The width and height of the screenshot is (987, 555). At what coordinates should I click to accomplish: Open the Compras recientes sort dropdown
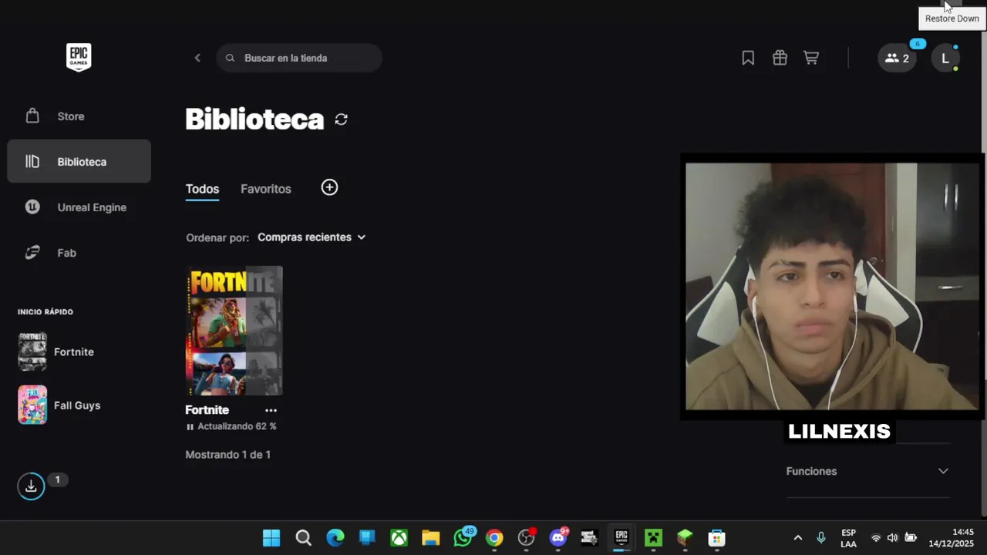(x=312, y=237)
